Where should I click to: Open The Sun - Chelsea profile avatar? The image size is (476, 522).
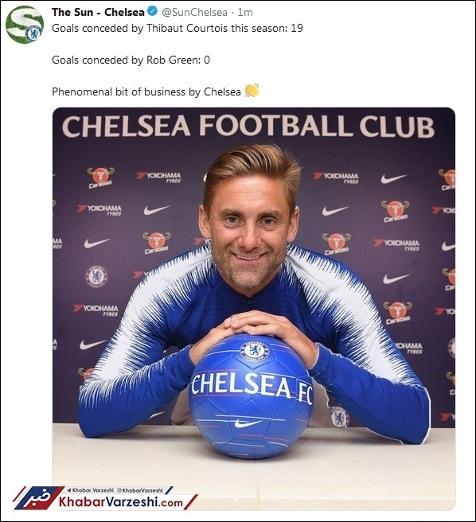25,25
